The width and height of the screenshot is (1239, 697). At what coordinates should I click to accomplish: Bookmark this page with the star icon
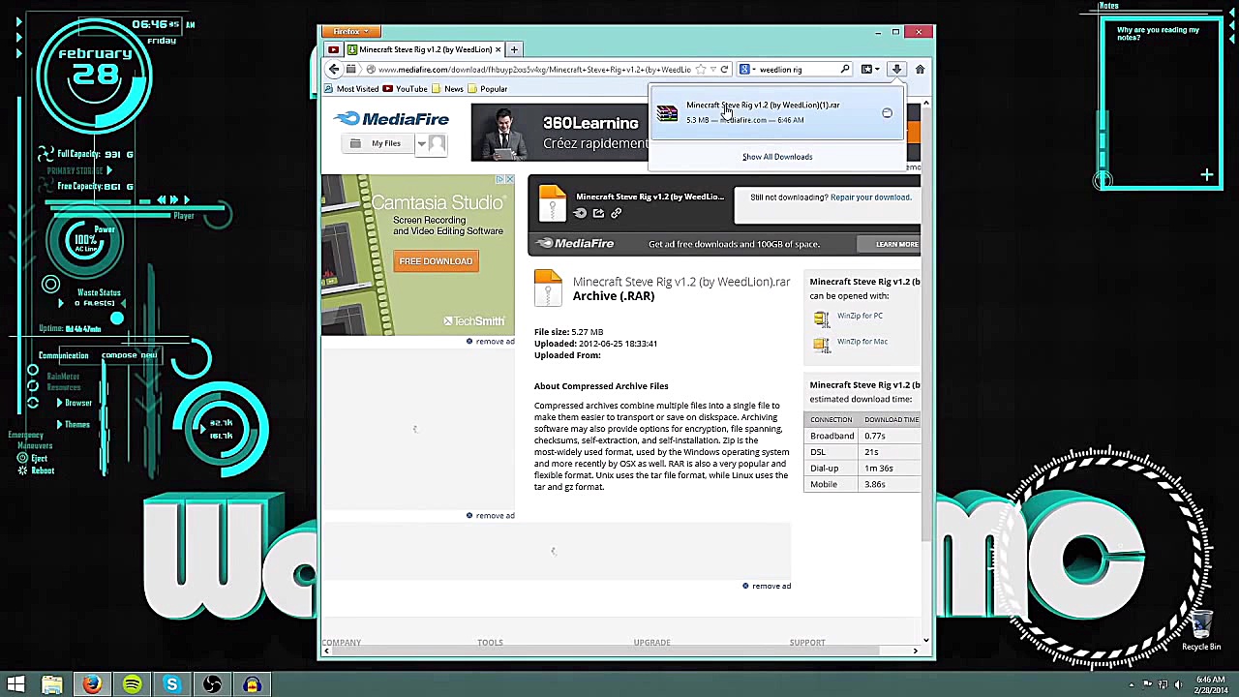pos(701,70)
